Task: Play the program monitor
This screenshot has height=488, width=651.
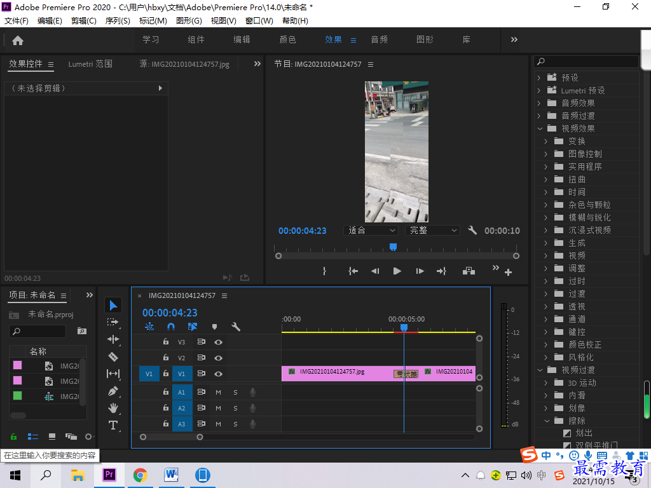Action: tap(397, 271)
